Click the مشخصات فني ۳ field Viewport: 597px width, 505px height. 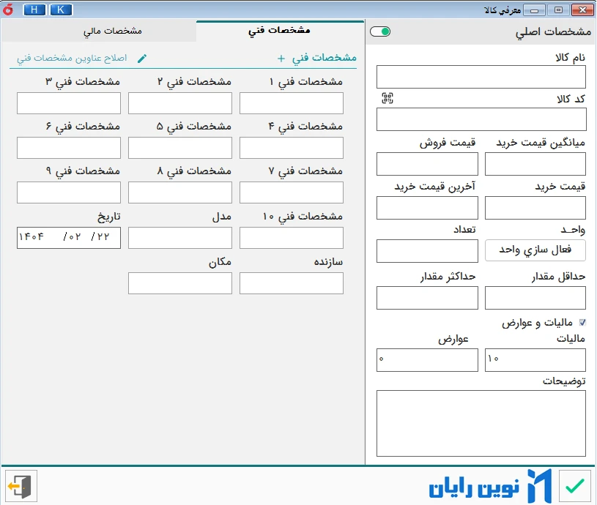(69, 103)
